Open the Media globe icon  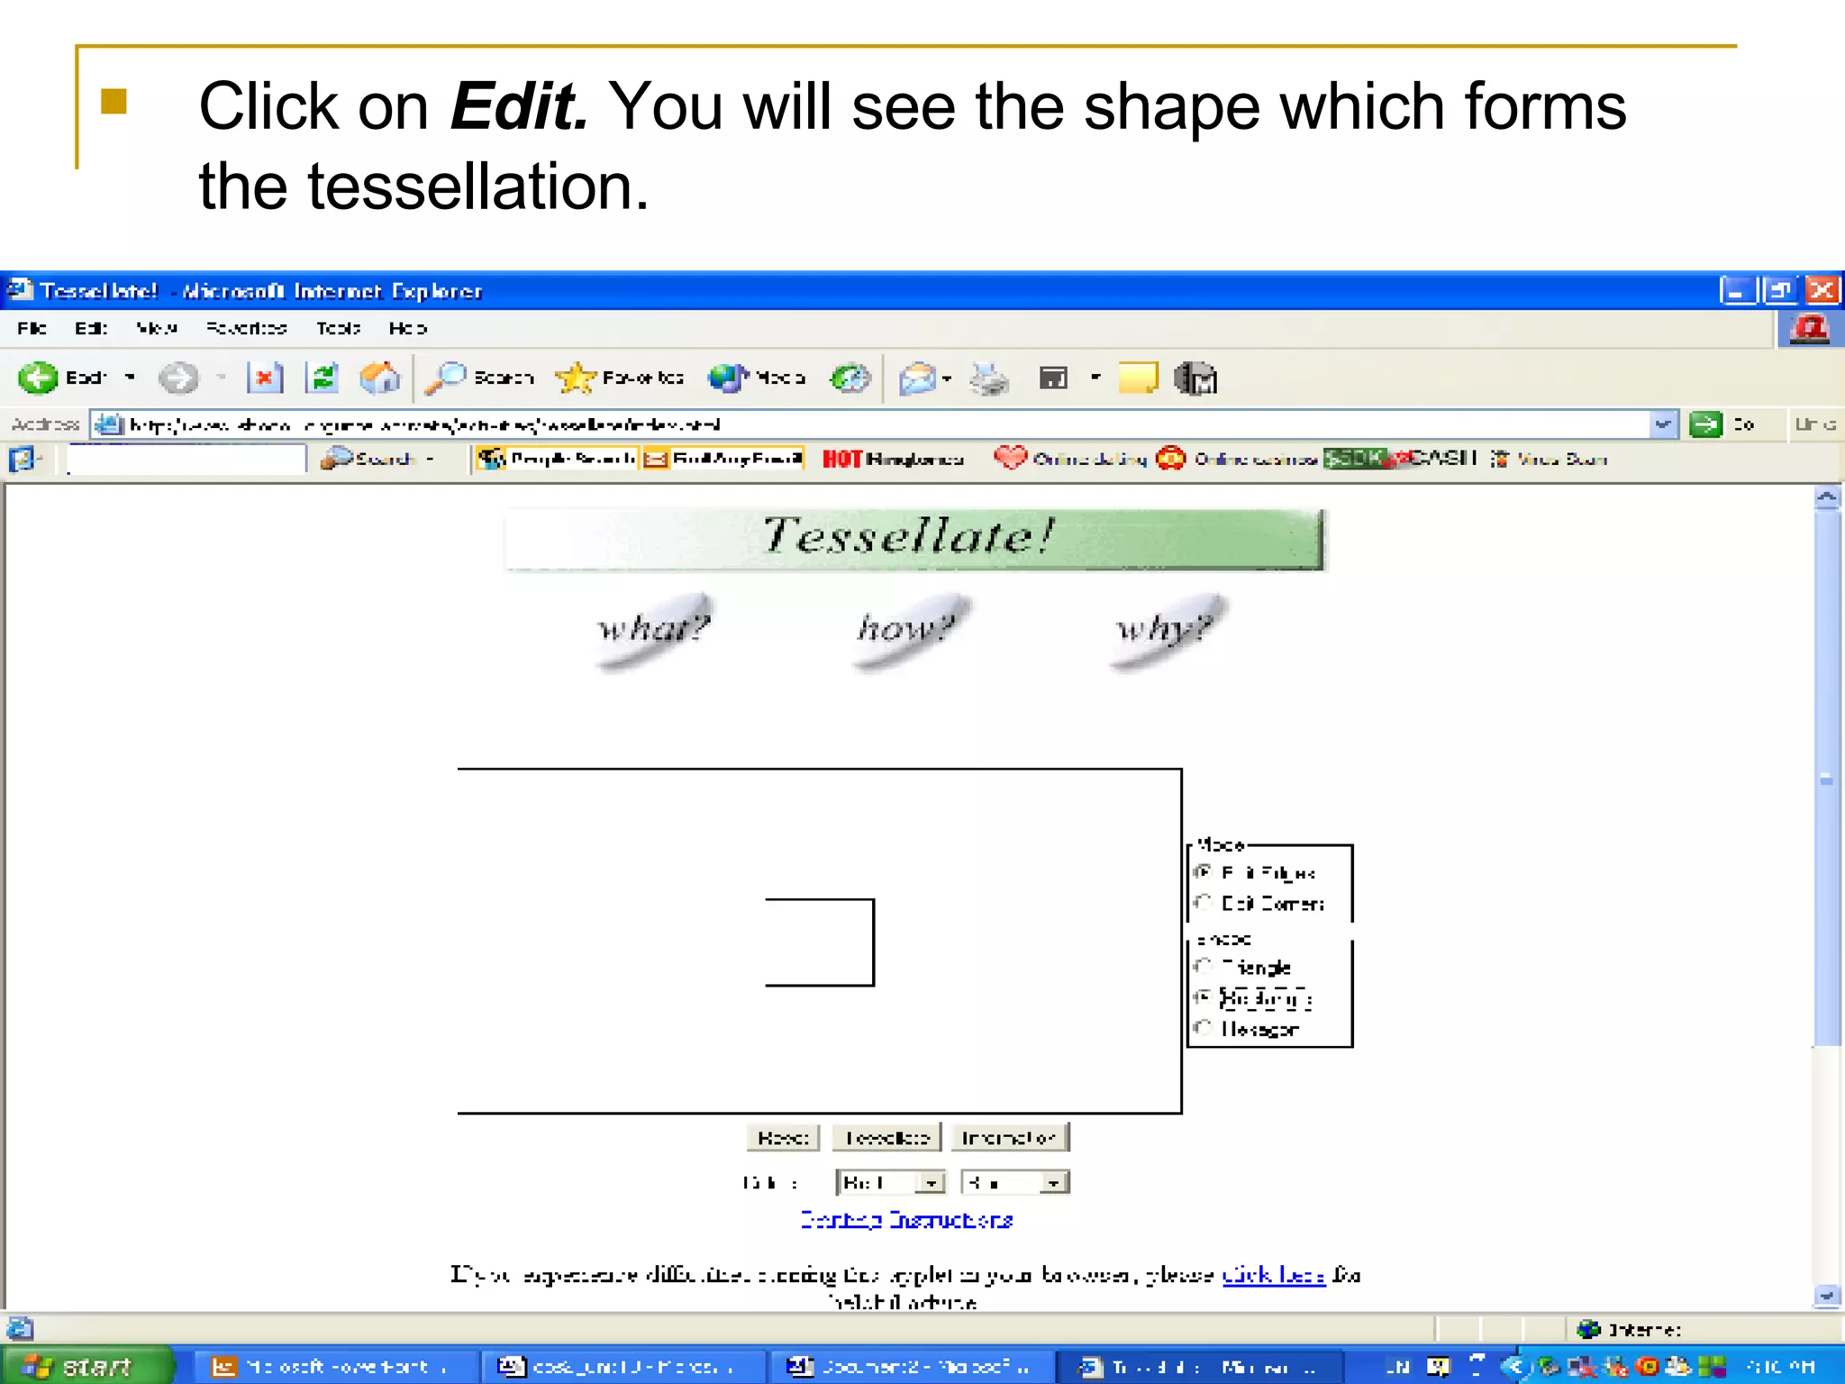pyautogui.click(x=728, y=378)
